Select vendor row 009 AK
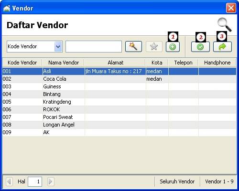 (x=119, y=132)
